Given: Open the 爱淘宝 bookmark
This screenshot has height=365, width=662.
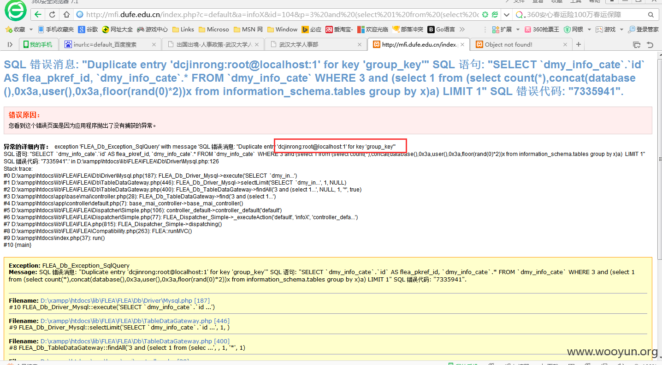Looking at the screenshot, I should pyautogui.click(x=339, y=30).
